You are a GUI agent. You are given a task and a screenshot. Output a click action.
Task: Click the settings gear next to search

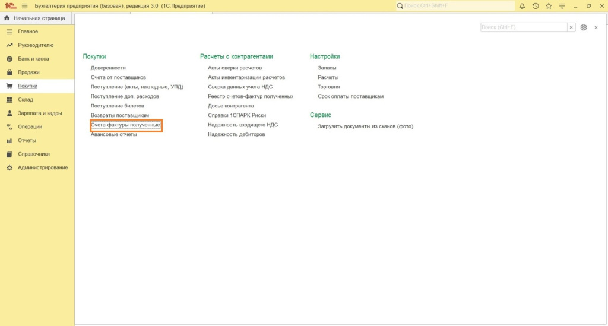tap(584, 27)
